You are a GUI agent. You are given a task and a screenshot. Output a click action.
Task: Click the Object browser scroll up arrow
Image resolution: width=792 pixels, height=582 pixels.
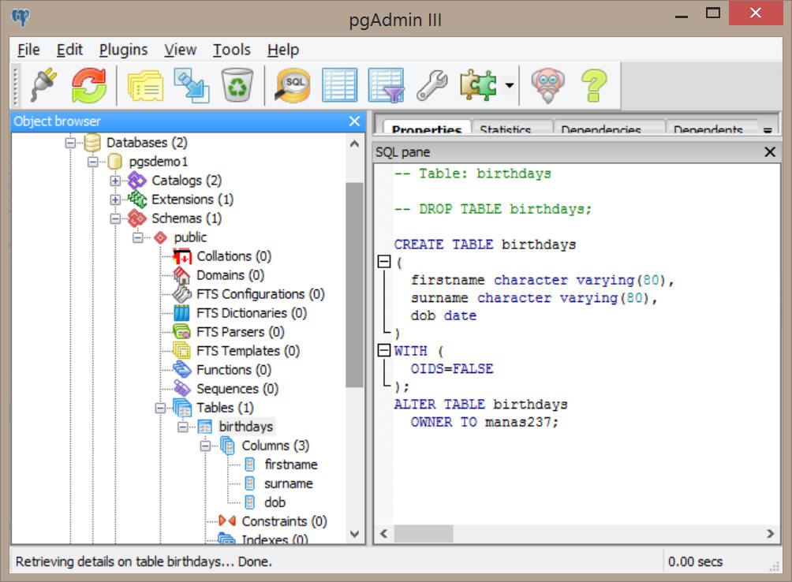[354, 144]
